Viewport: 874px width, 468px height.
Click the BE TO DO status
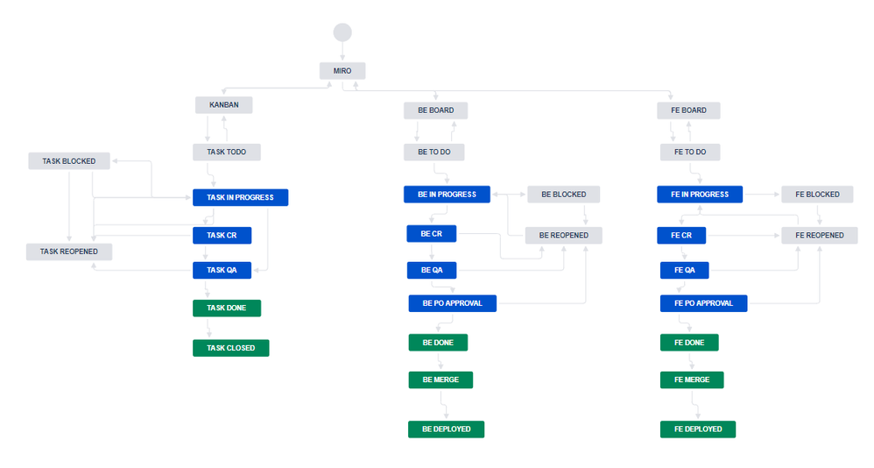[433, 152]
